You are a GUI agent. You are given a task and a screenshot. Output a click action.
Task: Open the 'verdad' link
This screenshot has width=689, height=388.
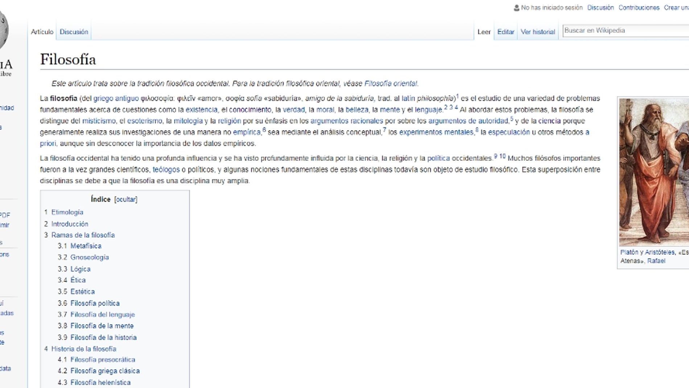(294, 110)
